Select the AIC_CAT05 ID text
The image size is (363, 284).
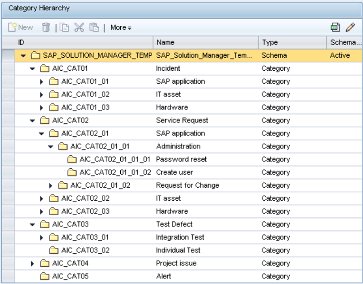[70, 276]
